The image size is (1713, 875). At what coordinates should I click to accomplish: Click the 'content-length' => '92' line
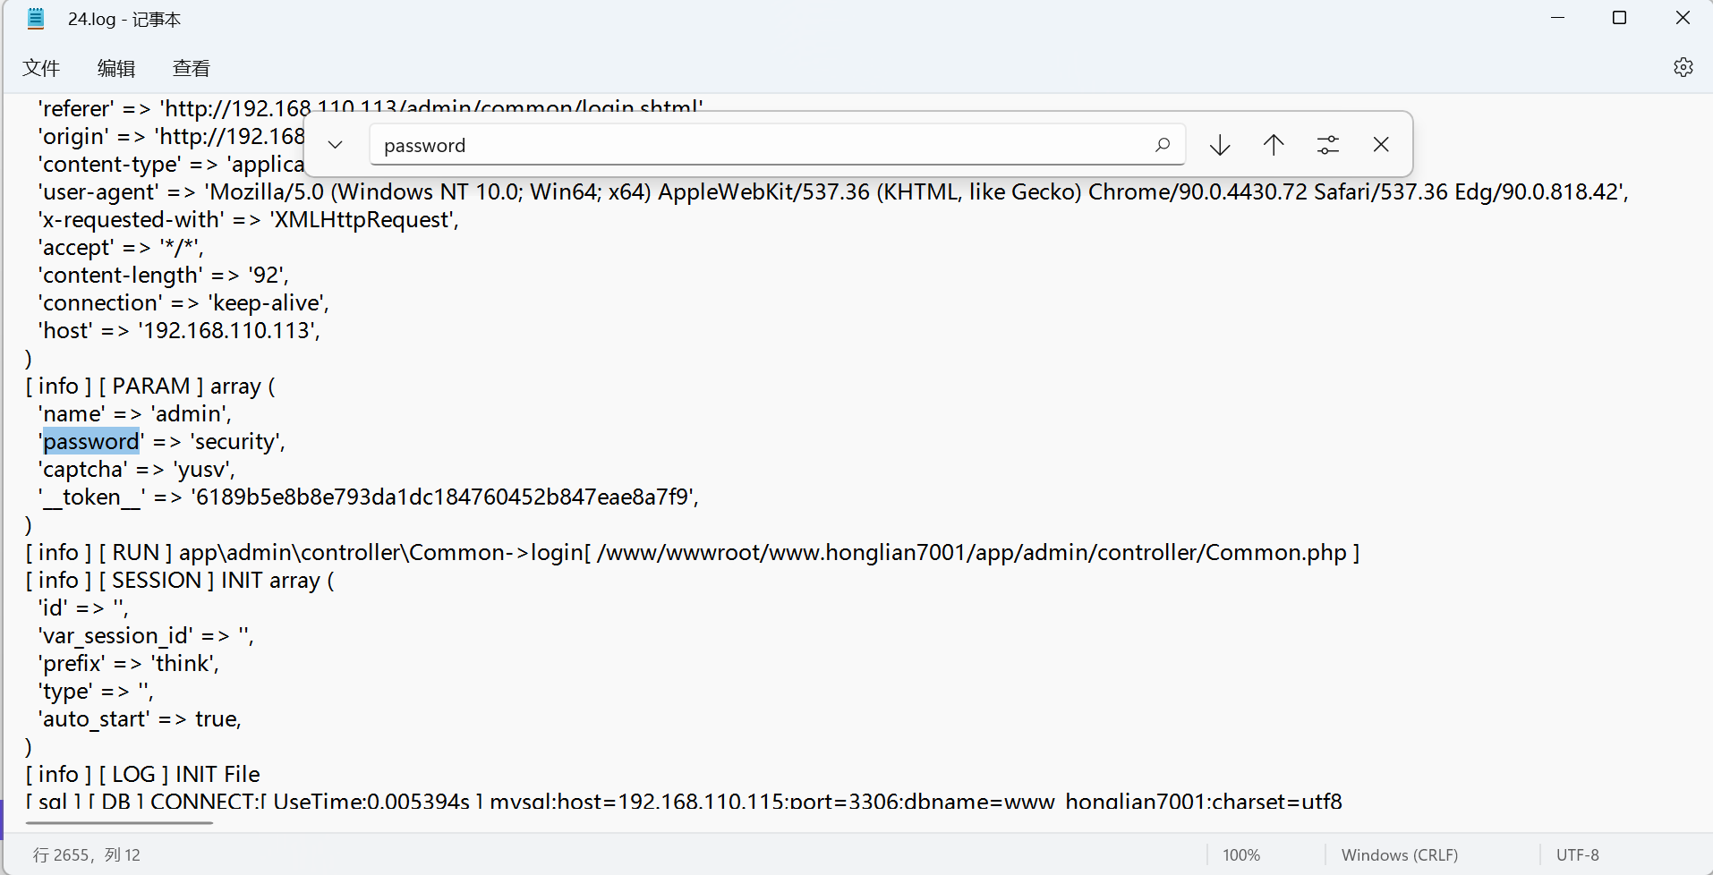pyautogui.click(x=164, y=275)
